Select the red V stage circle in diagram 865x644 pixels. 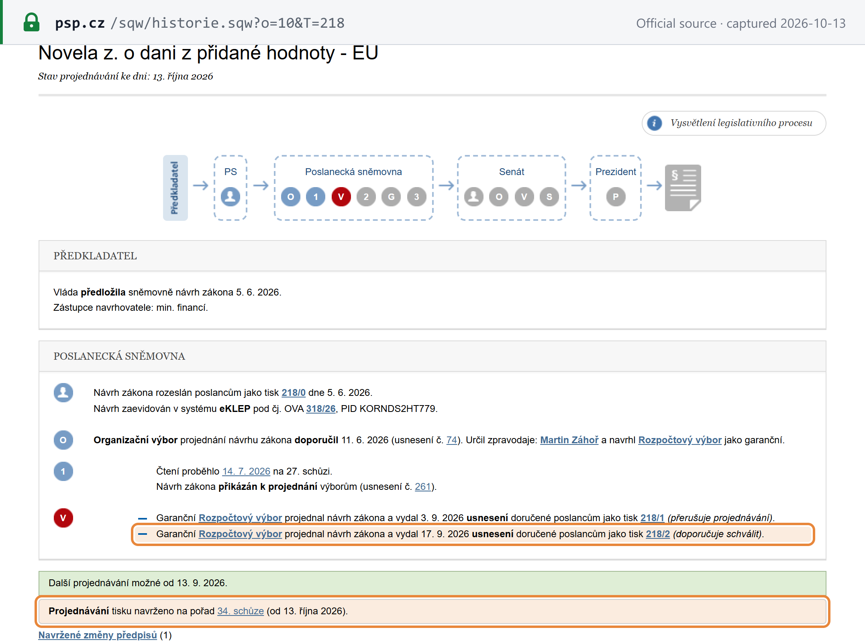pos(341,197)
